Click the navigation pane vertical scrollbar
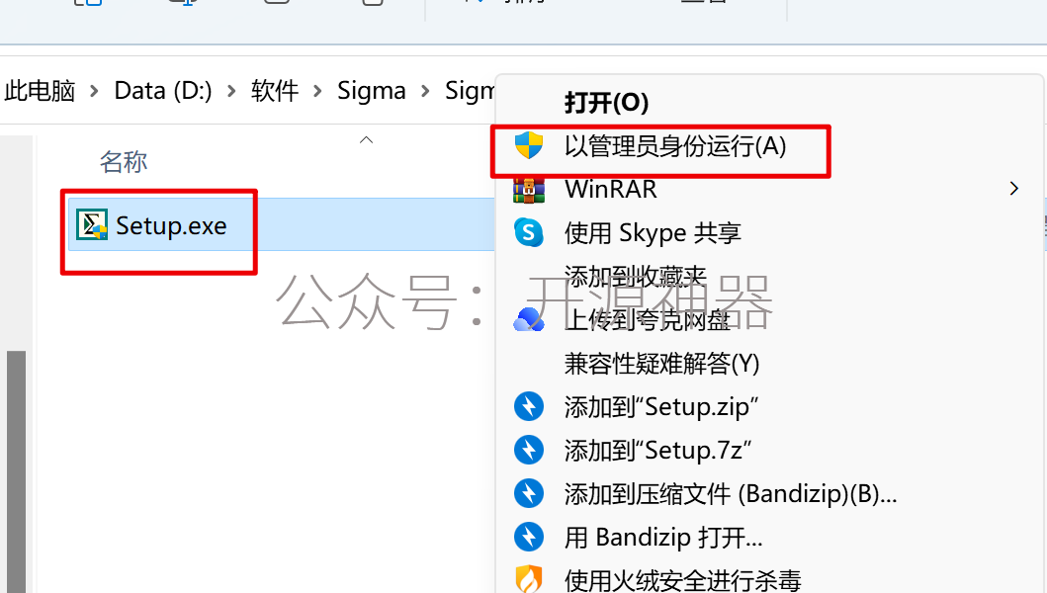1047x593 pixels. [x=16, y=471]
